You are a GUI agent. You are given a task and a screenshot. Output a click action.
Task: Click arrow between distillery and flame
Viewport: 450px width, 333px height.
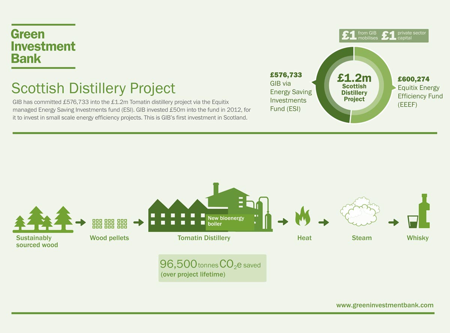pyautogui.click(x=283, y=222)
